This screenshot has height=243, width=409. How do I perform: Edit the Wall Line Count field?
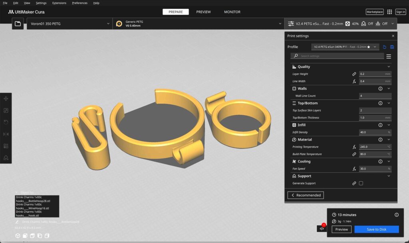click(375, 96)
